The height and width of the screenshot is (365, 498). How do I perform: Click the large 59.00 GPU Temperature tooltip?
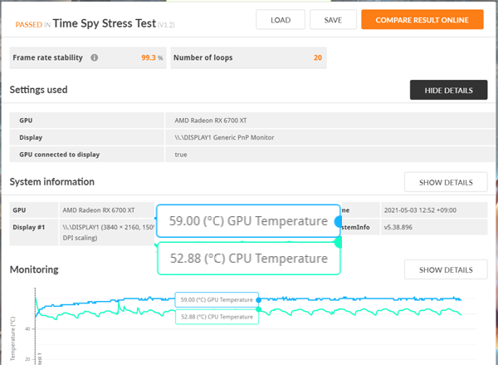point(247,221)
